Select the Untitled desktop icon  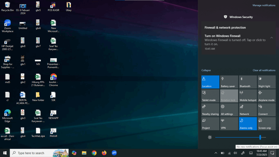(x=23, y=25)
